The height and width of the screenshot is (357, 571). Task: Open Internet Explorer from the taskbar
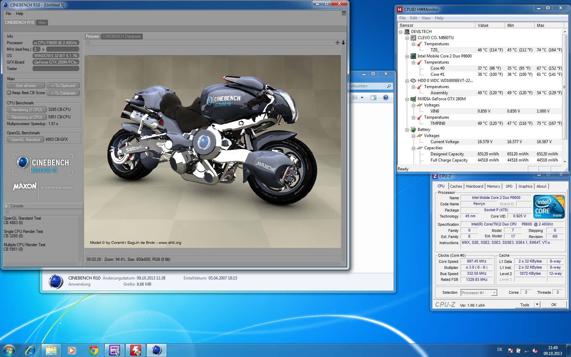tap(31, 350)
